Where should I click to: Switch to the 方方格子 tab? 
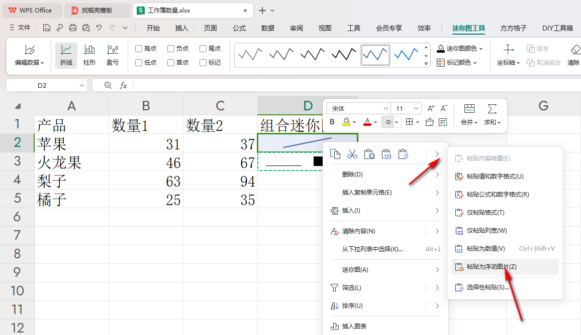tap(514, 28)
